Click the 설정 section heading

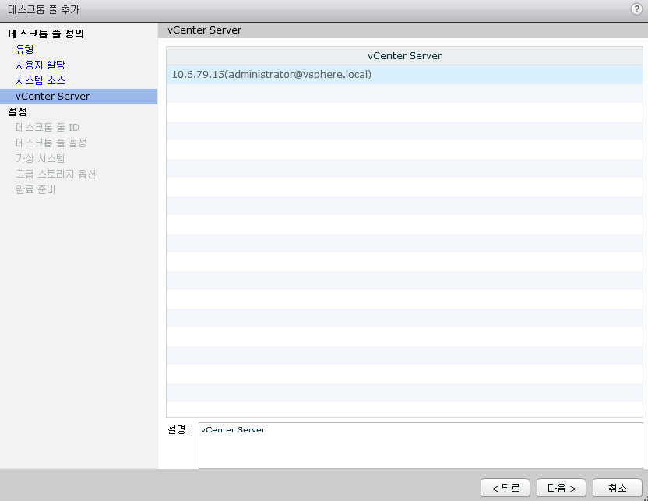18,111
